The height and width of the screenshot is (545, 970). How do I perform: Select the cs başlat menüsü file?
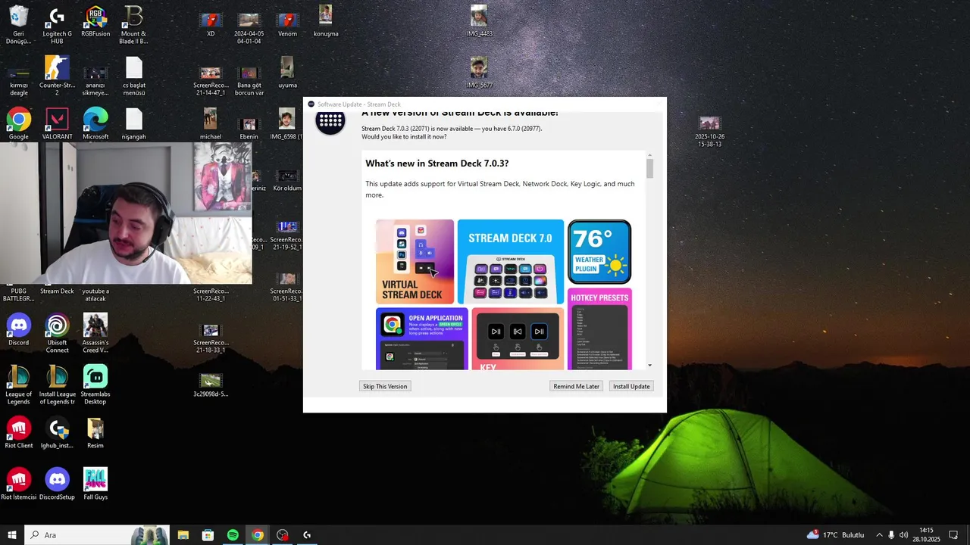tap(133, 76)
